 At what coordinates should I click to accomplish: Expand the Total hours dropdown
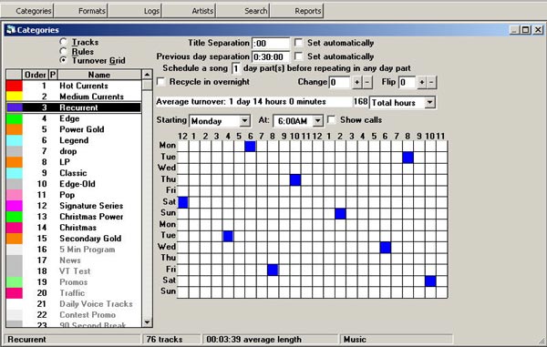coord(430,102)
